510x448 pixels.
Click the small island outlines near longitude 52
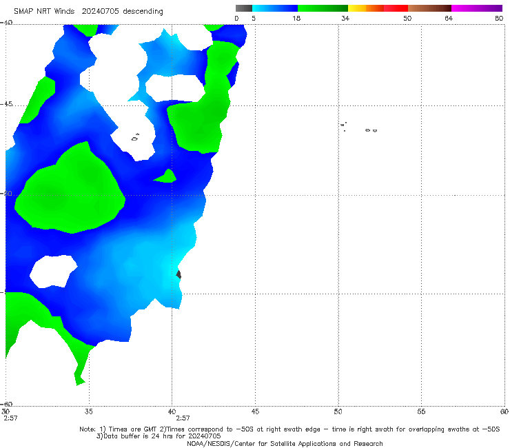pos(371,130)
